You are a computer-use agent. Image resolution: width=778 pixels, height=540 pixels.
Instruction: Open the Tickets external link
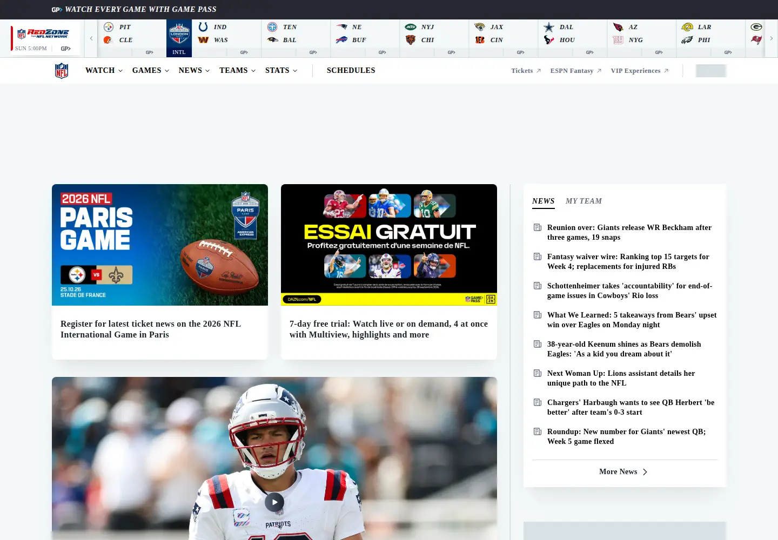click(x=526, y=71)
